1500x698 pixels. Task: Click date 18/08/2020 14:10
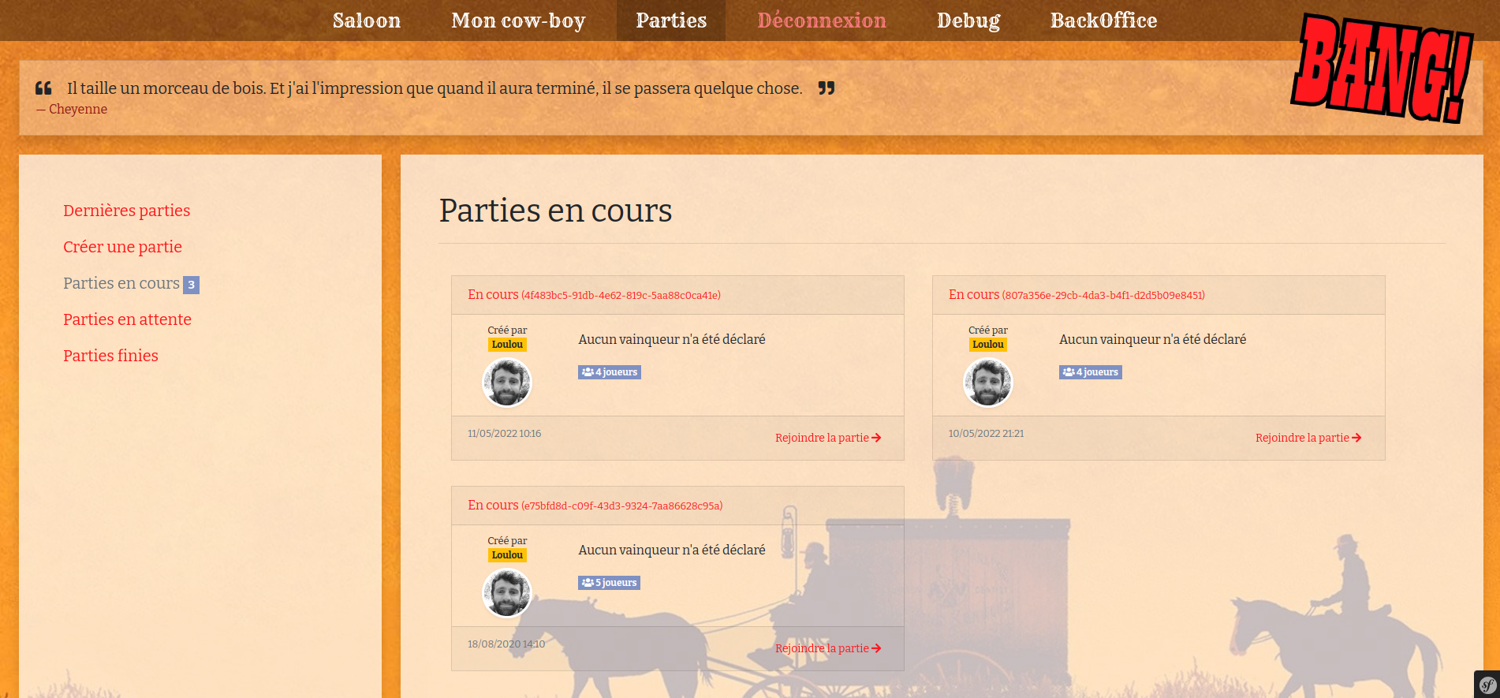coord(506,644)
